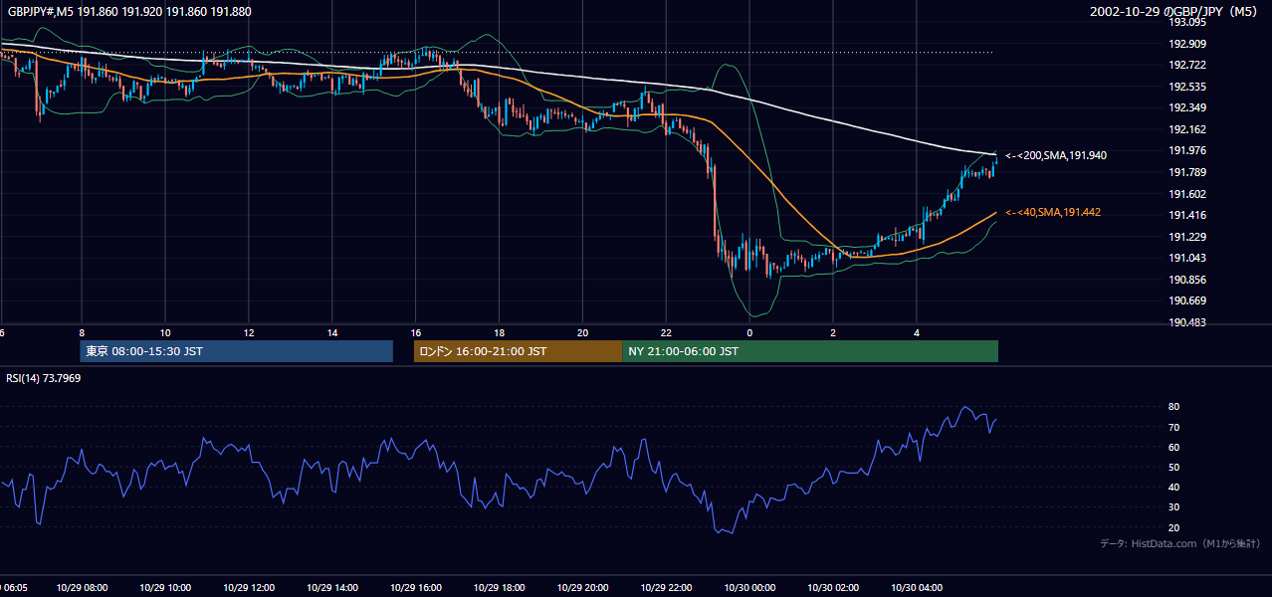Click bottom date label 10/30 02:00
The image size is (1272, 597).
point(833,587)
